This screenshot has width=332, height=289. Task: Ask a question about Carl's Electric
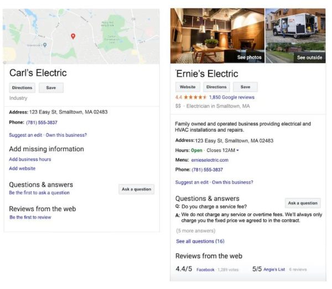click(x=136, y=189)
